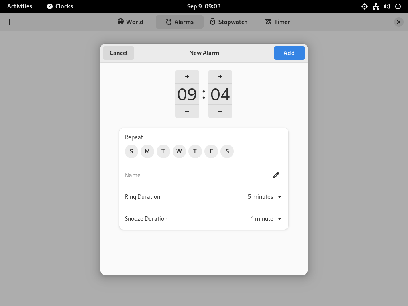The image size is (408, 306).
Task: Decrease the alarm hour with minus button
Action: tap(187, 112)
